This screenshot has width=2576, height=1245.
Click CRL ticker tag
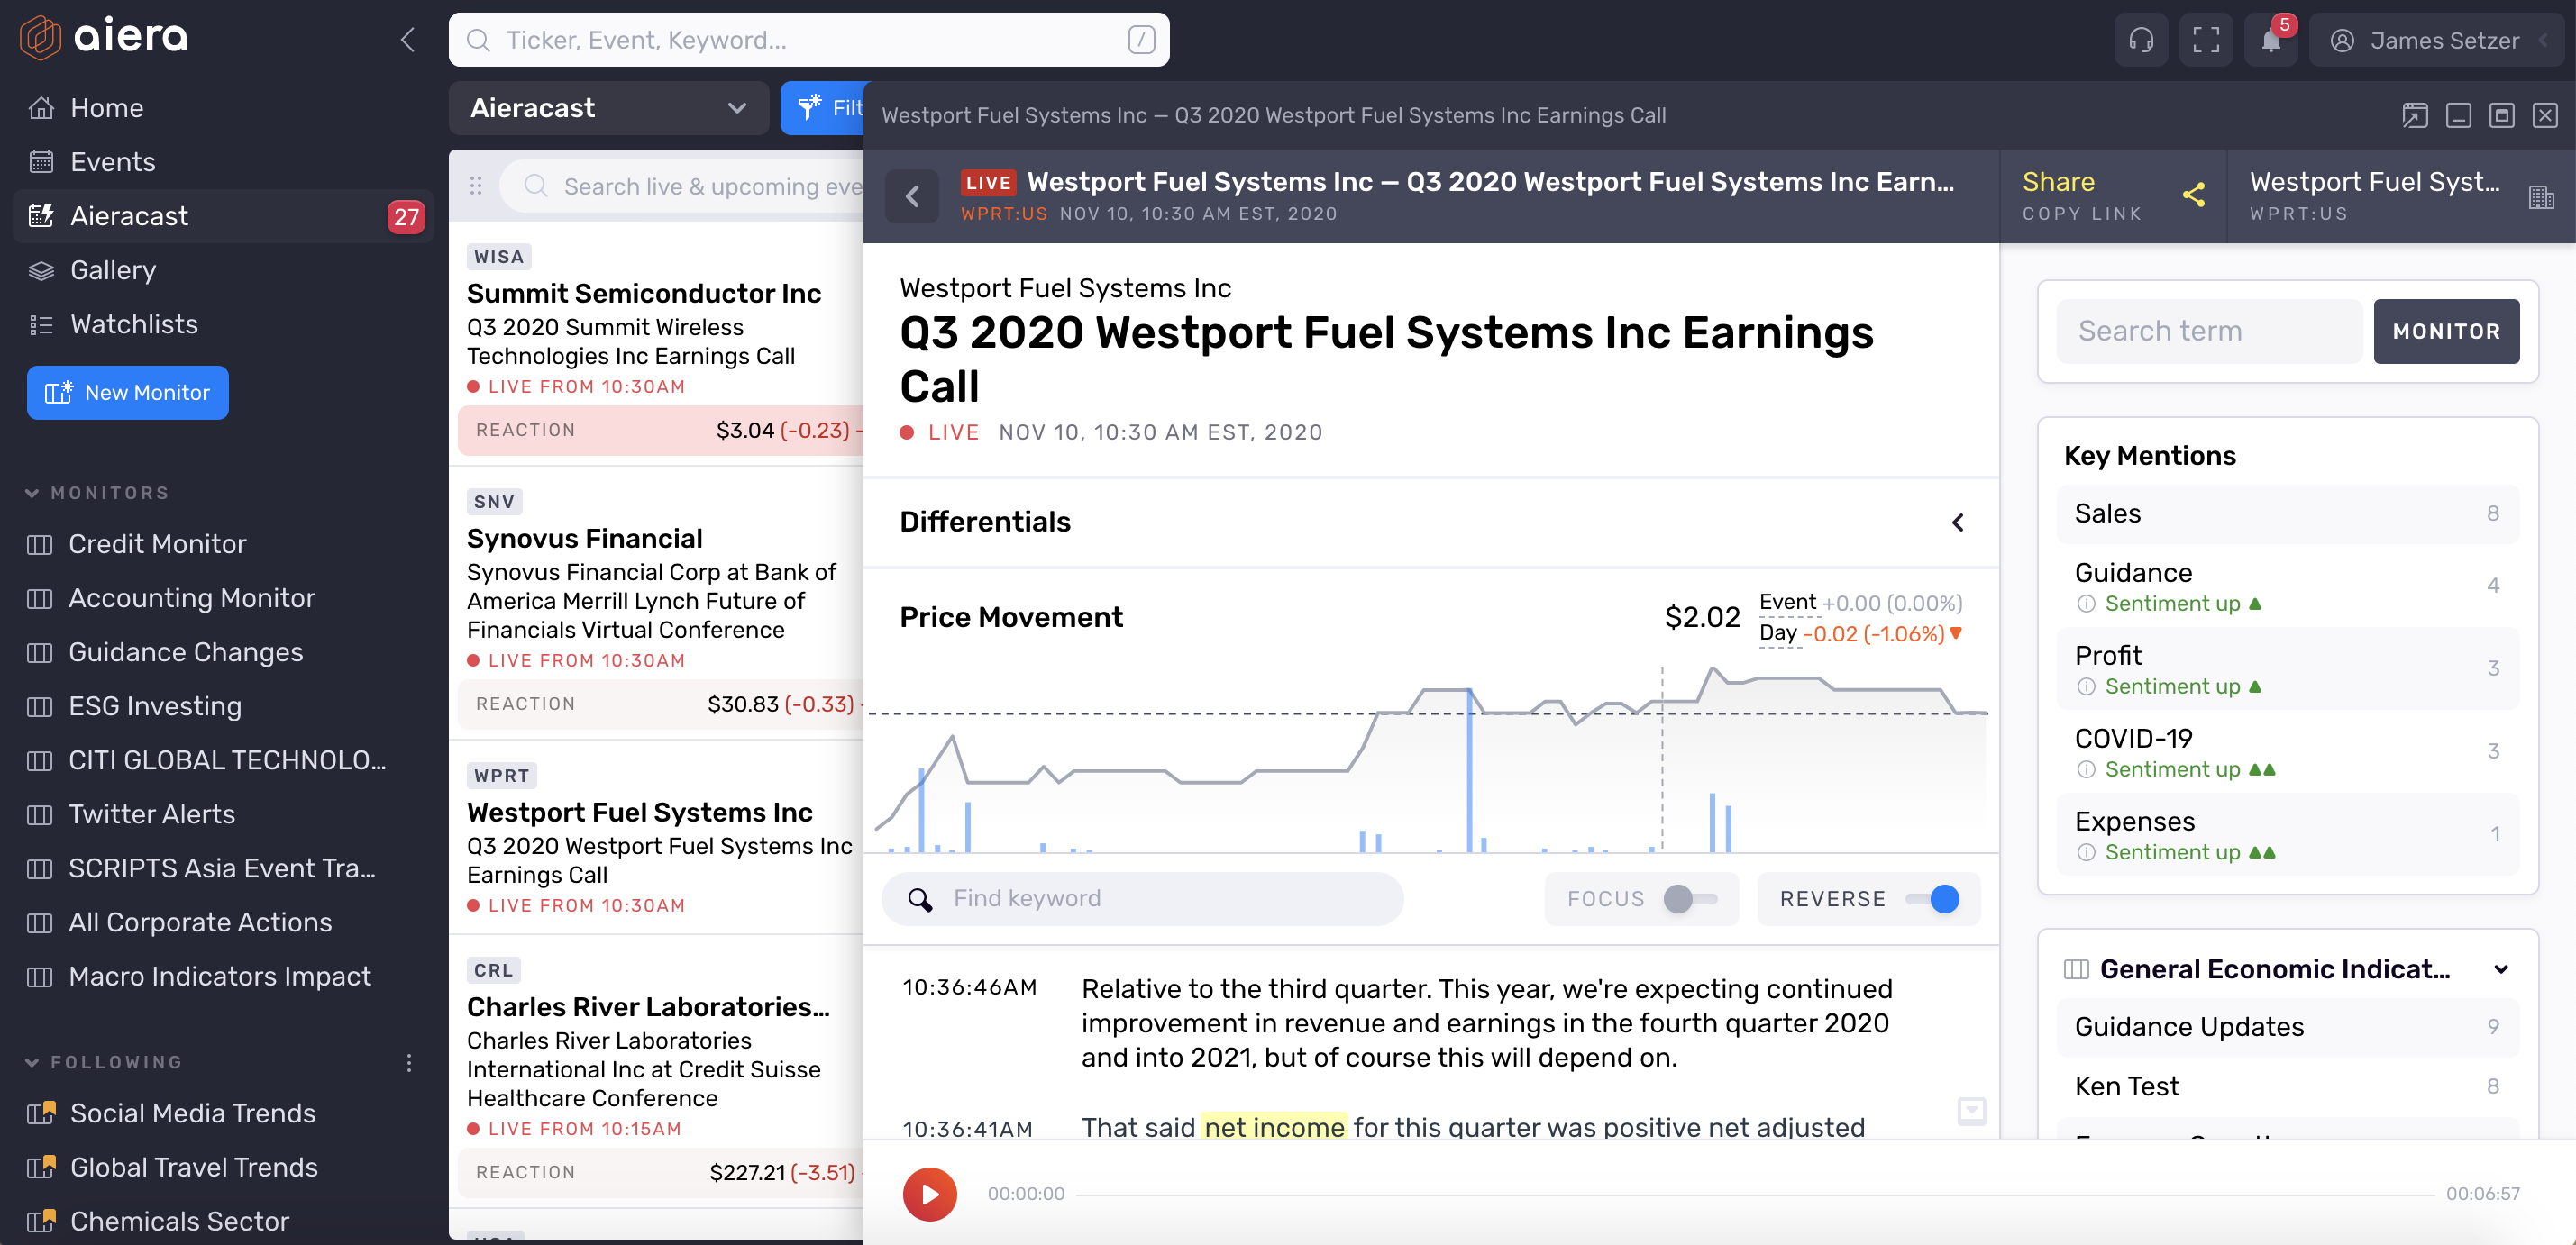pyautogui.click(x=494, y=970)
